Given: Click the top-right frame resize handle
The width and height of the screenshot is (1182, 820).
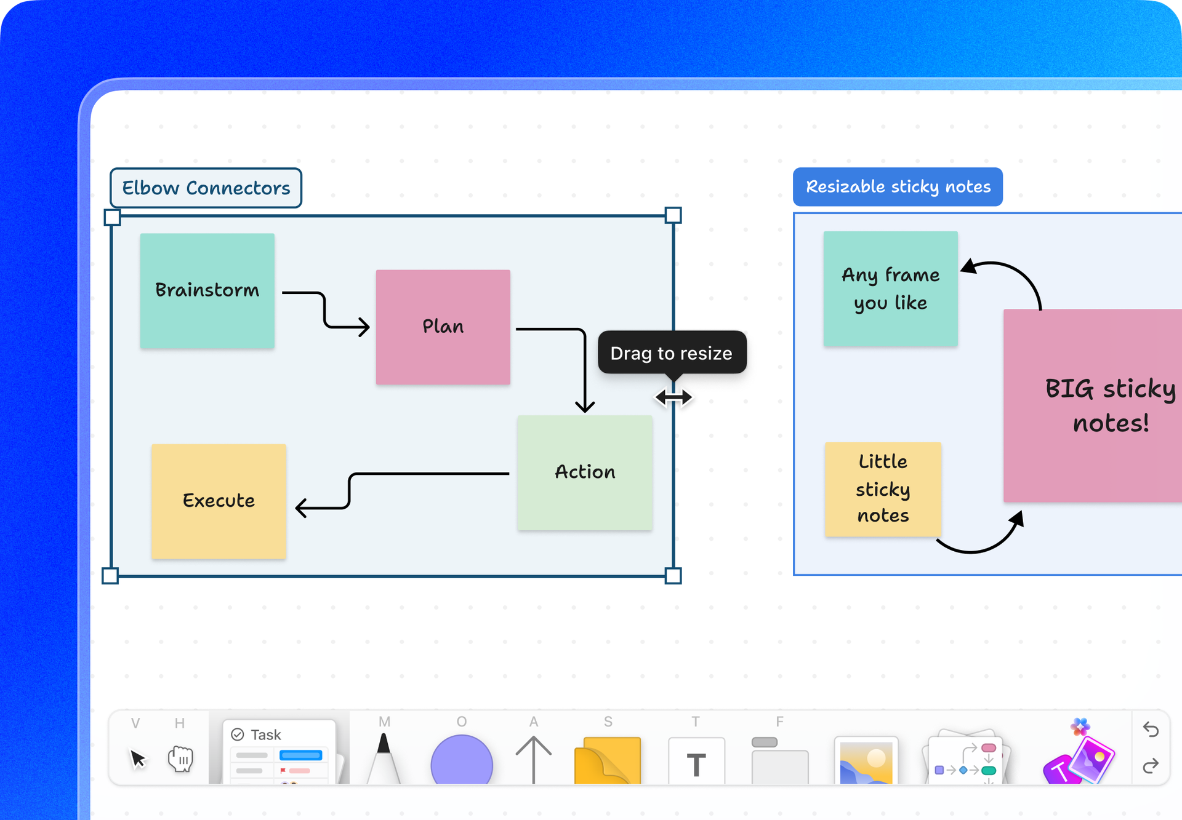Looking at the screenshot, I should pyautogui.click(x=673, y=215).
